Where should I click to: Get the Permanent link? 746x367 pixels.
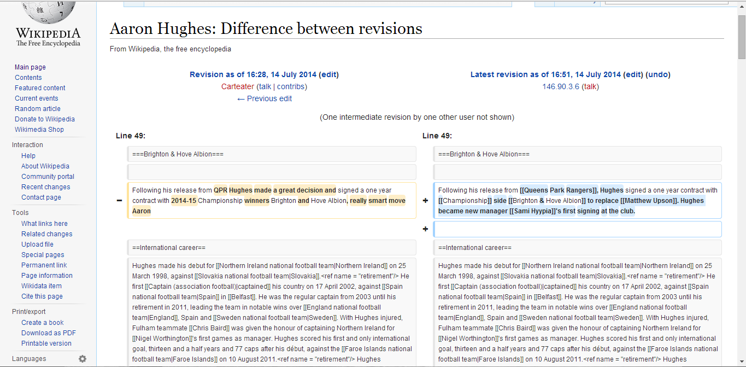[44, 265]
